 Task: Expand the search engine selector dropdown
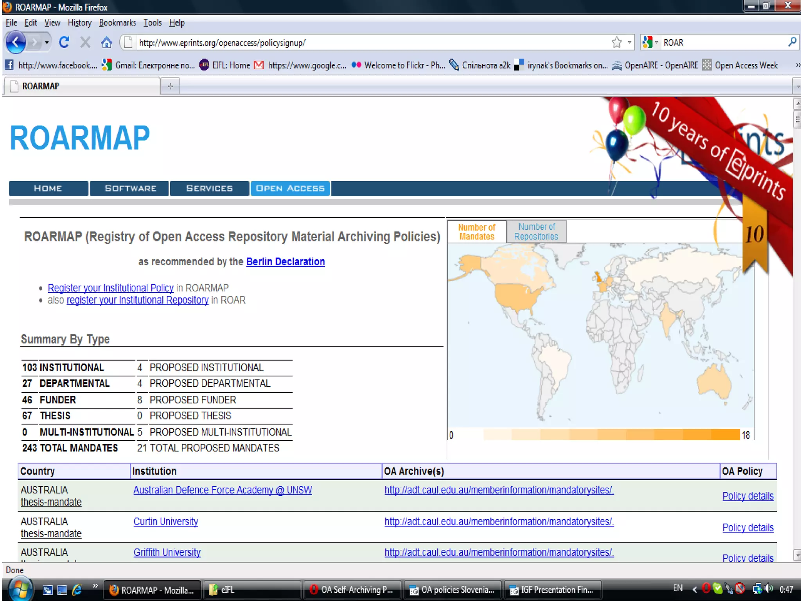pos(650,42)
